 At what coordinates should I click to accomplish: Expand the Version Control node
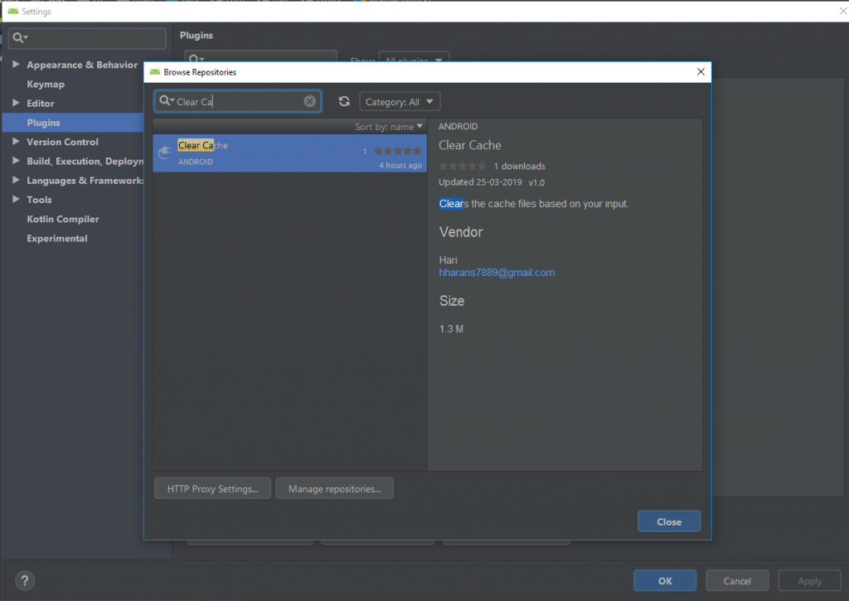click(x=16, y=141)
